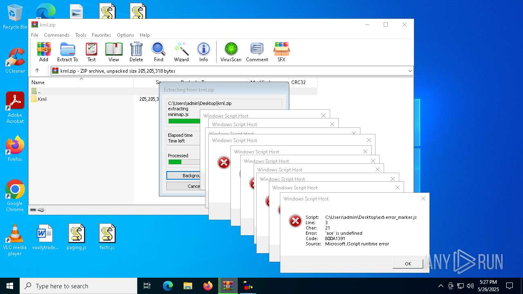Sort by the Name column header
Viewport: 523px width, 294px height.
tap(81, 82)
